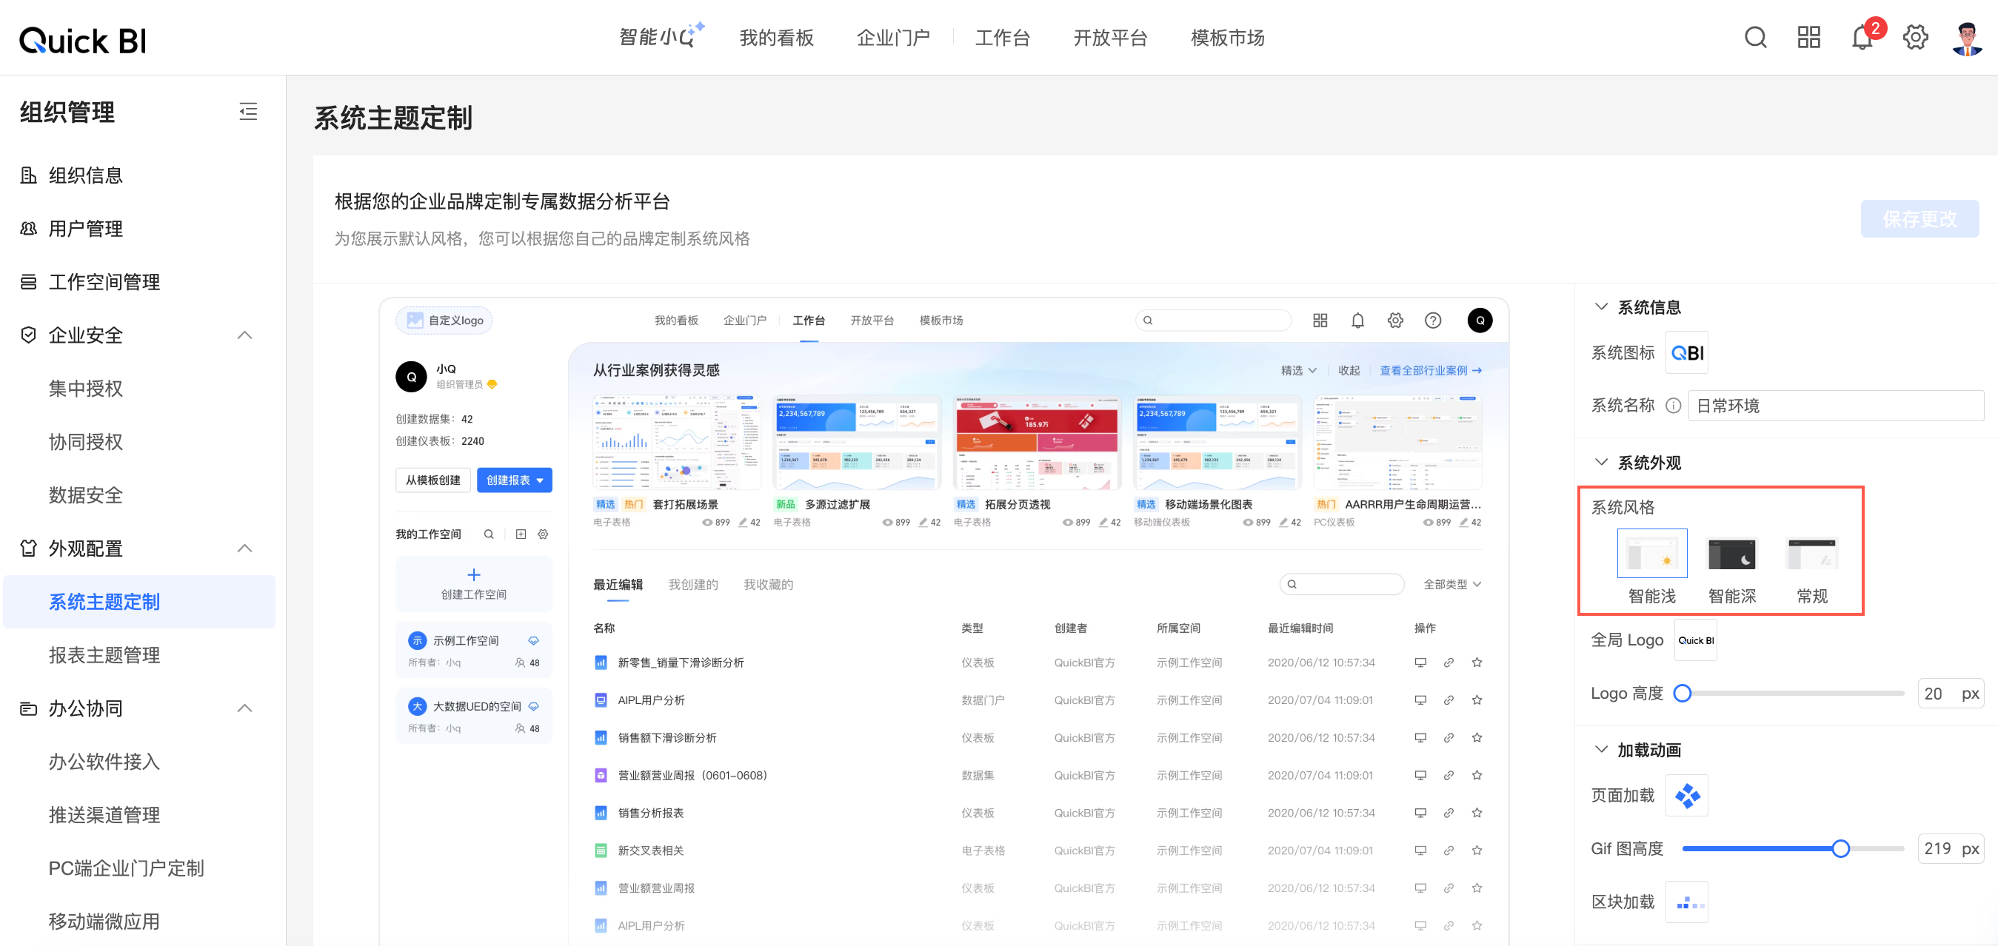This screenshot has width=1998, height=946.
Task: Click the 系统图标 QBI logo image
Action: pos(1687,353)
